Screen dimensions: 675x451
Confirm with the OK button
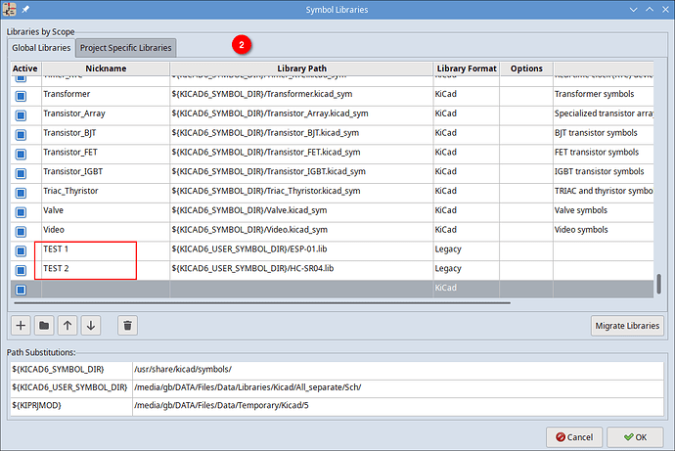pyautogui.click(x=635, y=437)
